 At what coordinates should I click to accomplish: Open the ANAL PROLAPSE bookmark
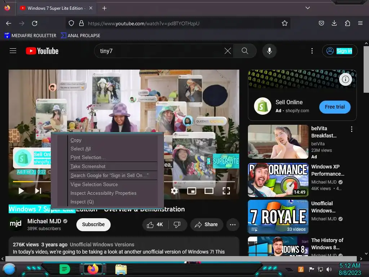80,36
